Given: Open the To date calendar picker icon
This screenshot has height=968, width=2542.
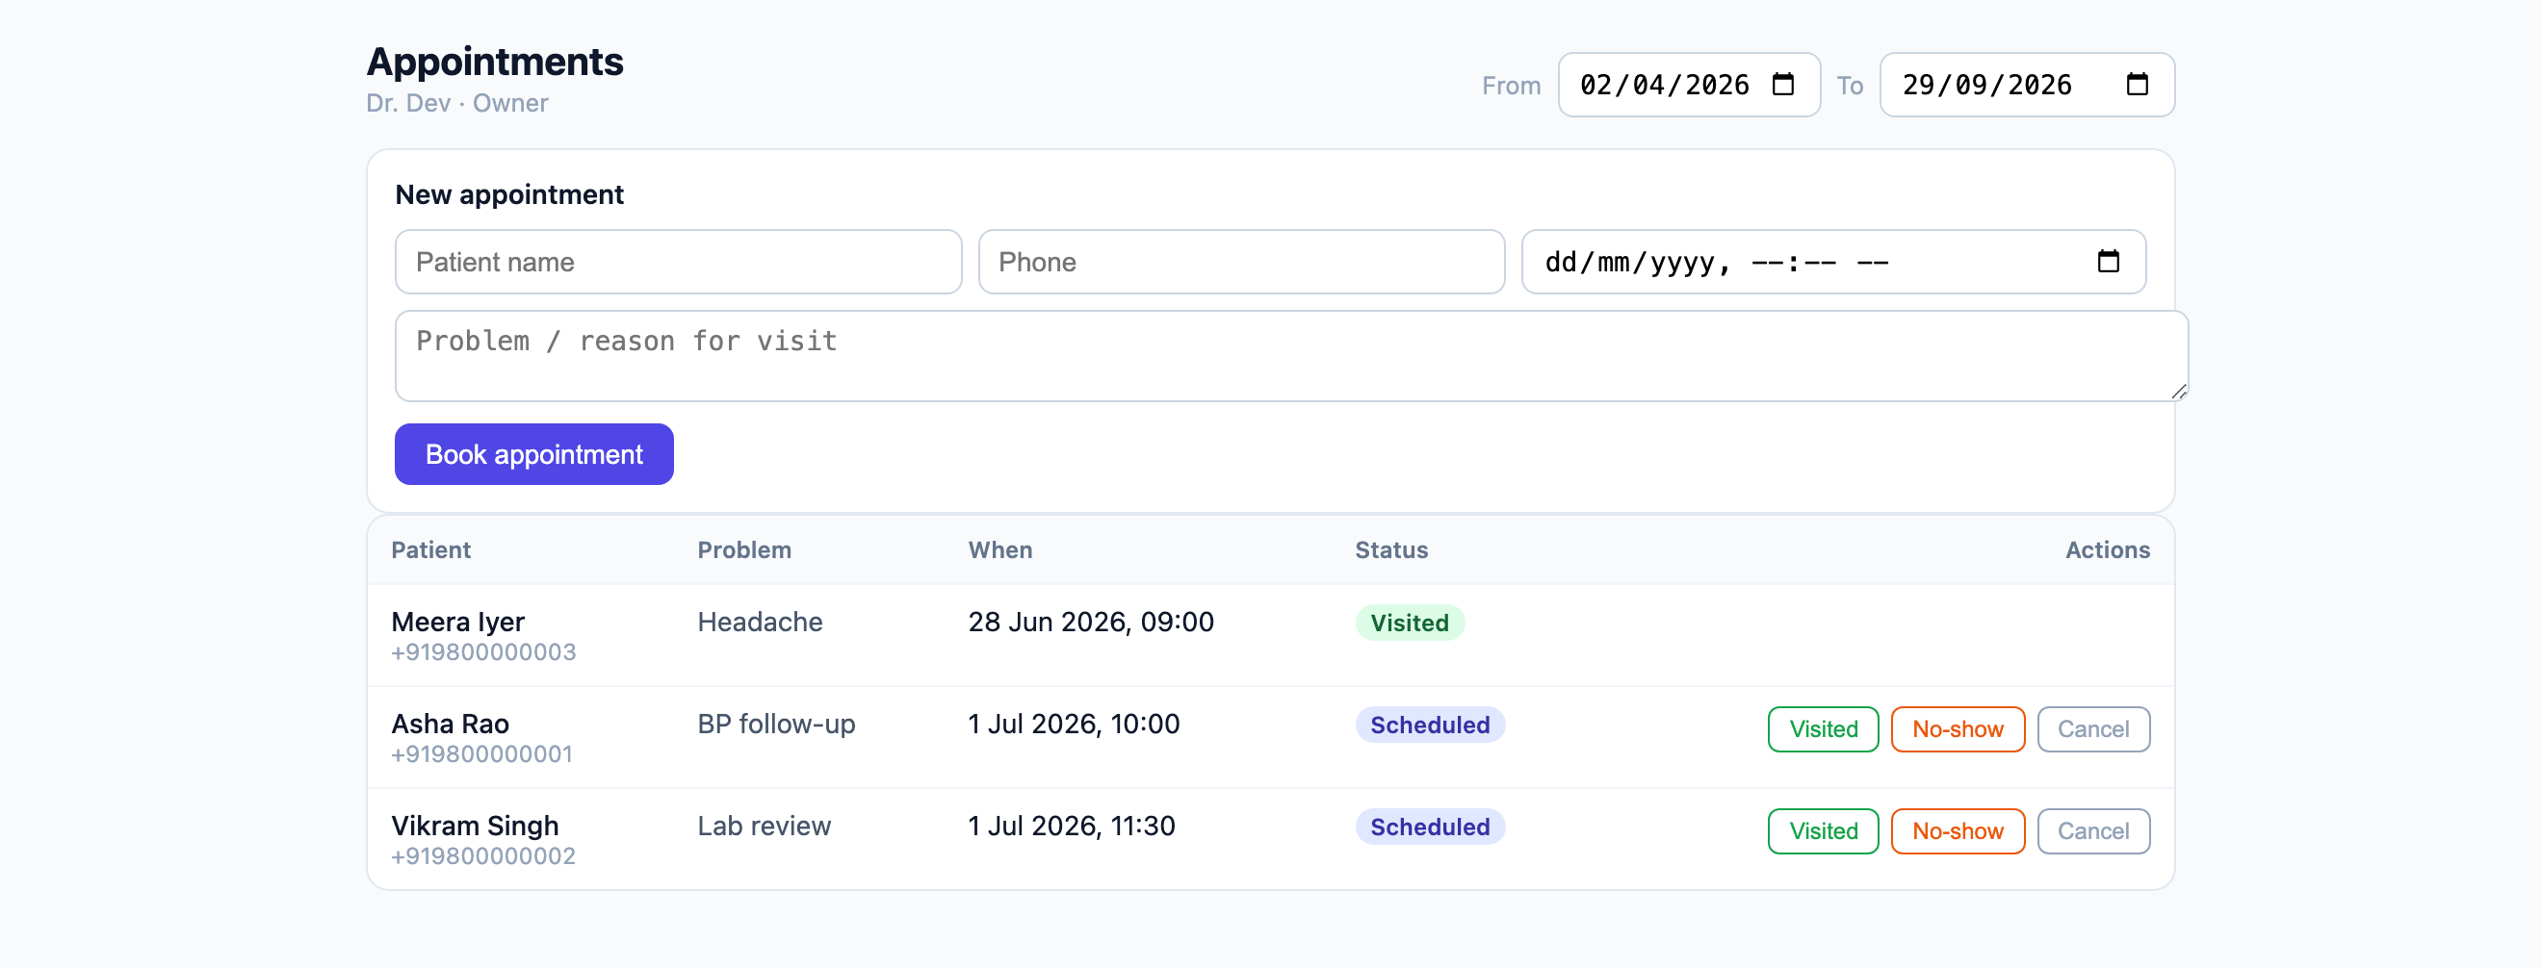Looking at the screenshot, I should click(x=2137, y=85).
